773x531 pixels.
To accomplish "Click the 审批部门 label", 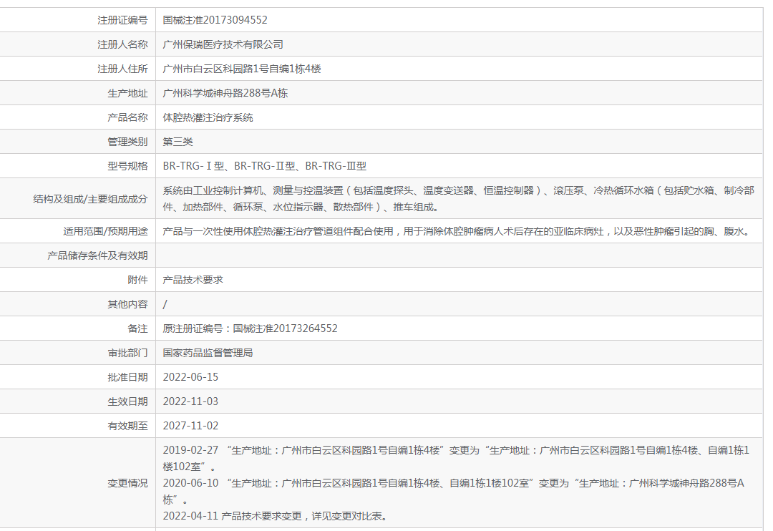I will click(127, 353).
